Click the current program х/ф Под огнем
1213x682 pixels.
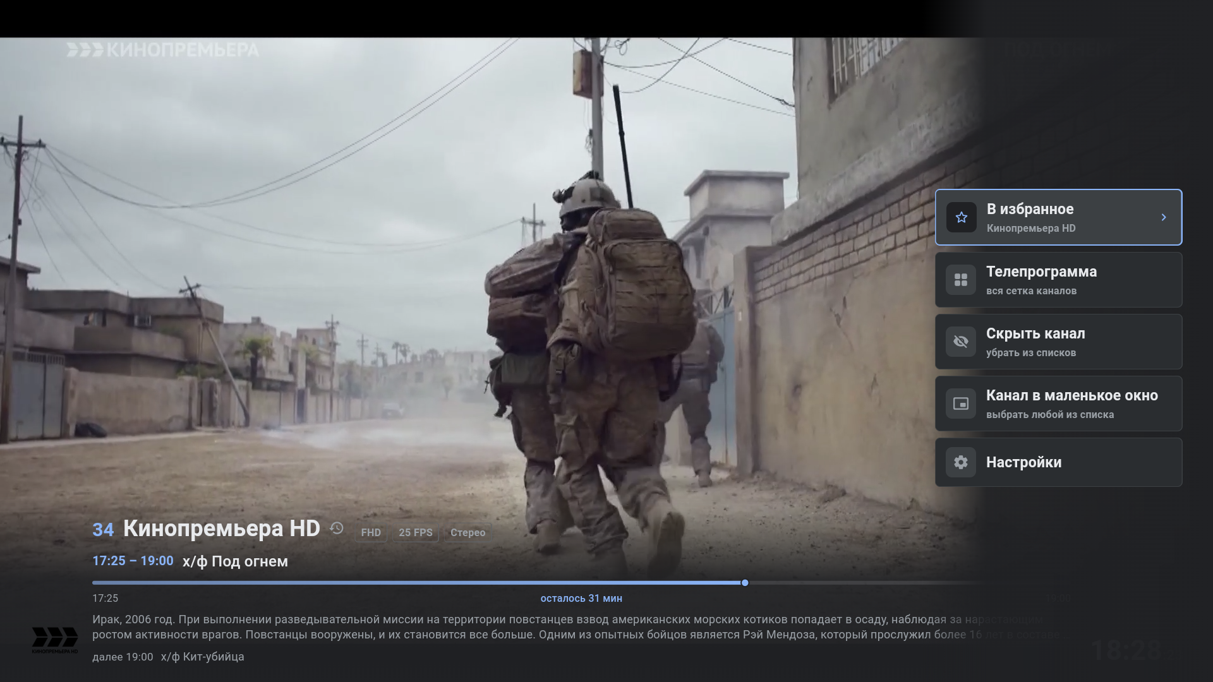[235, 561]
